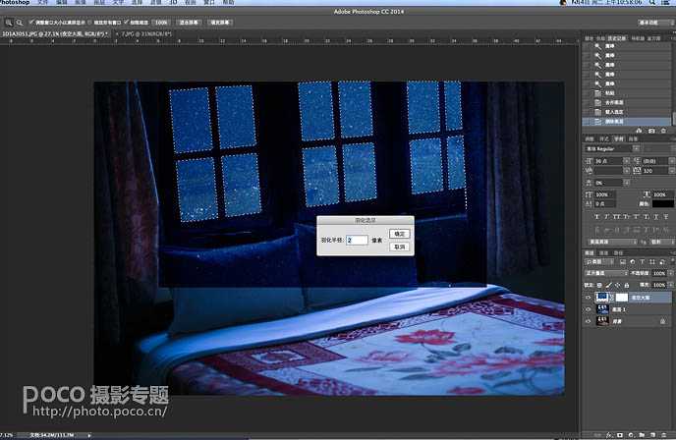The image size is (676, 440).
Task: Click the vertical scale 100% field
Action: [604, 194]
